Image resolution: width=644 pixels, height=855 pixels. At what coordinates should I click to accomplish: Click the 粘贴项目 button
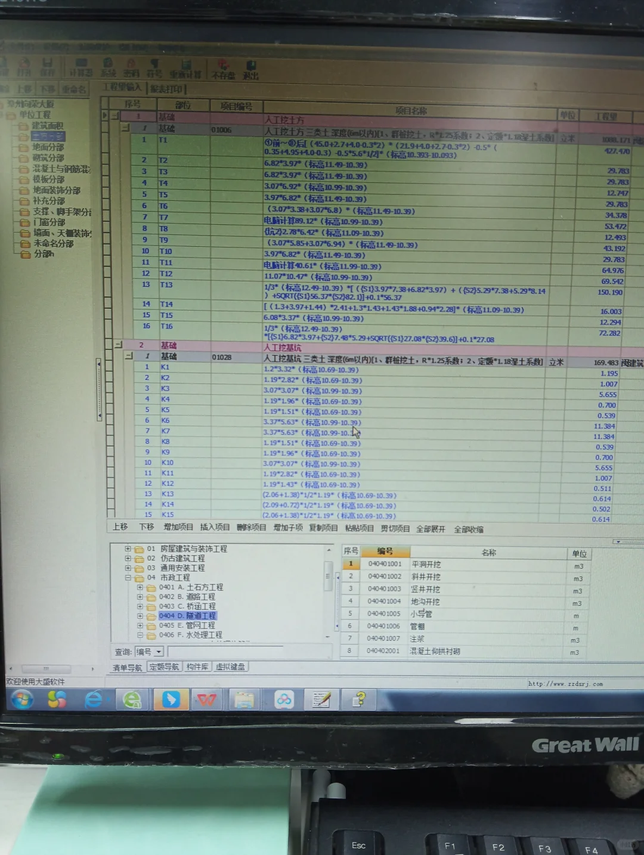(x=359, y=528)
